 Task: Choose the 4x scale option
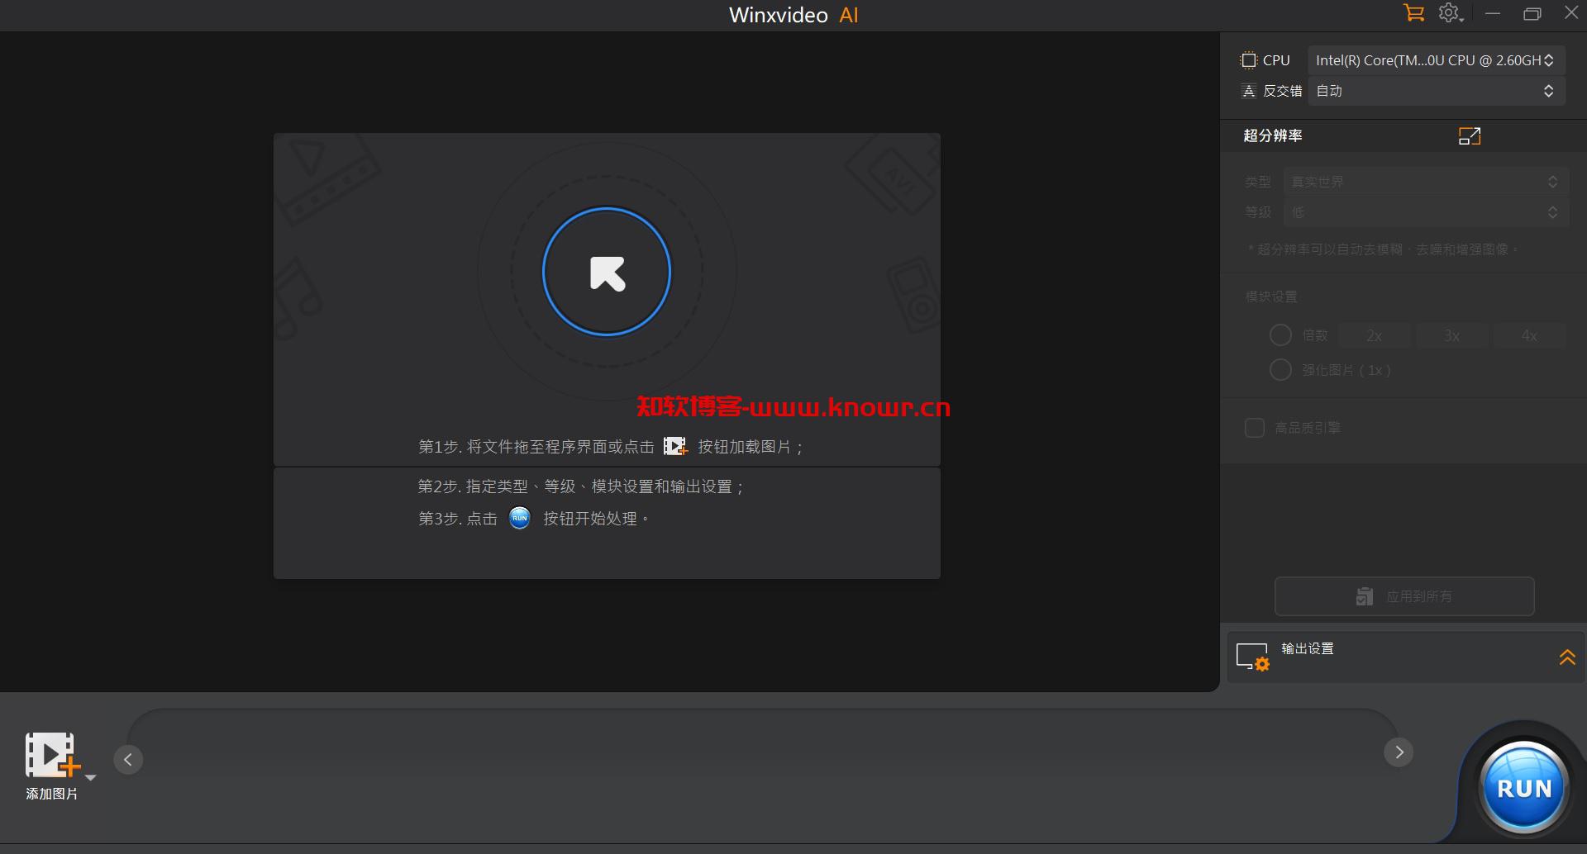click(1529, 335)
